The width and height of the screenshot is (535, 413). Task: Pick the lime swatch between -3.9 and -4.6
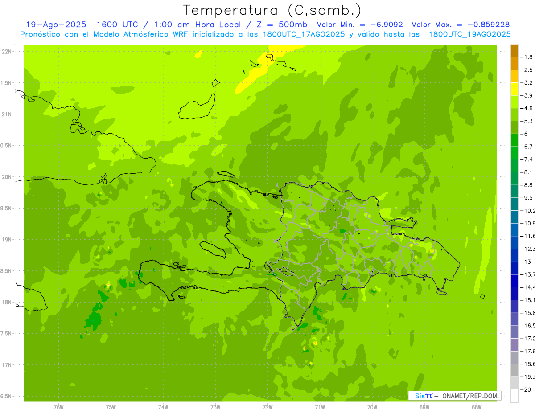(x=514, y=102)
